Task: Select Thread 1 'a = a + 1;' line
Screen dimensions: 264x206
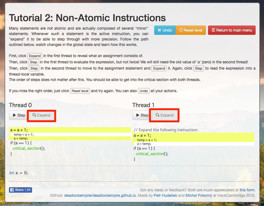Action: click(193, 135)
